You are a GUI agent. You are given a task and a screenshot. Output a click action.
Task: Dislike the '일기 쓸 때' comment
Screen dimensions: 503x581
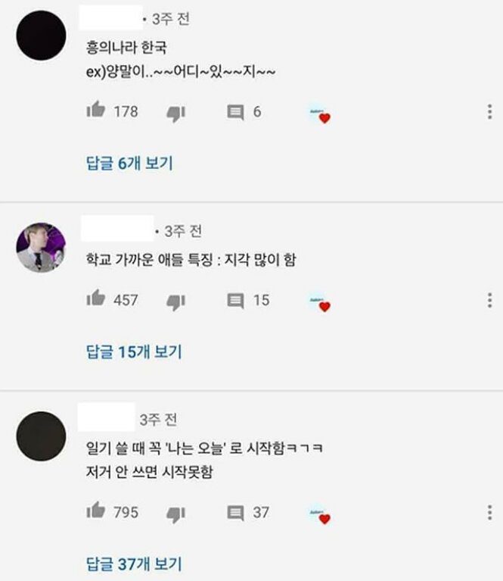(x=175, y=514)
